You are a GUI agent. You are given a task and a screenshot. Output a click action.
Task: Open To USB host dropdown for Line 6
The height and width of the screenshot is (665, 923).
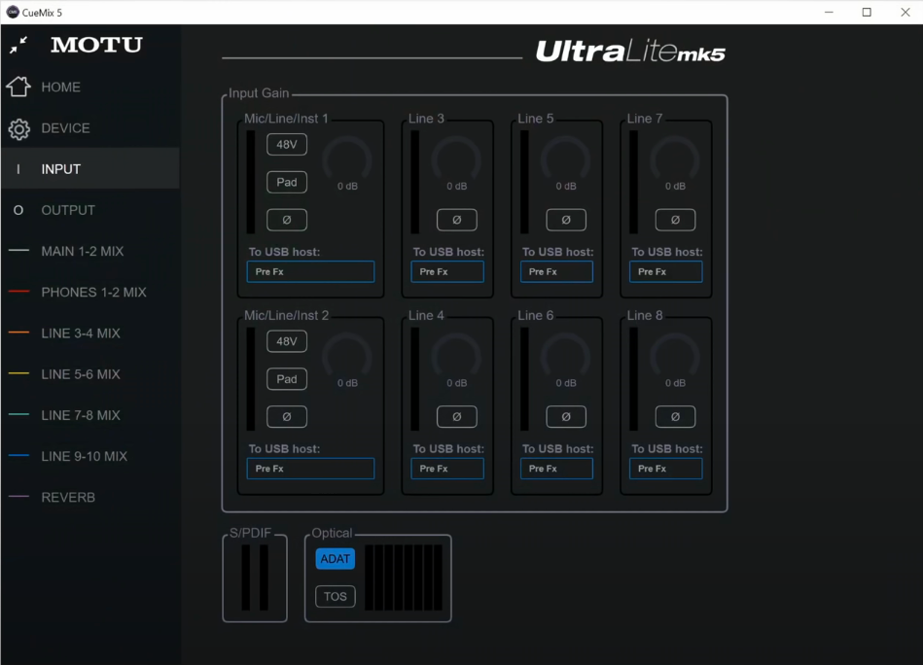(x=556, y=469)
